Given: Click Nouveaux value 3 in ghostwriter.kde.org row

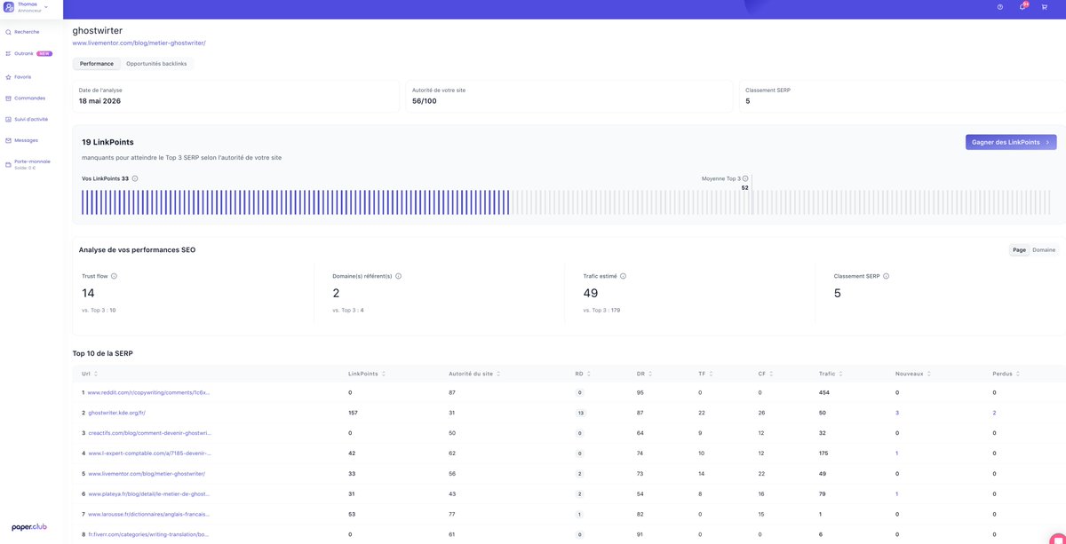Looking at the screenshot, I should click(897, 413).
